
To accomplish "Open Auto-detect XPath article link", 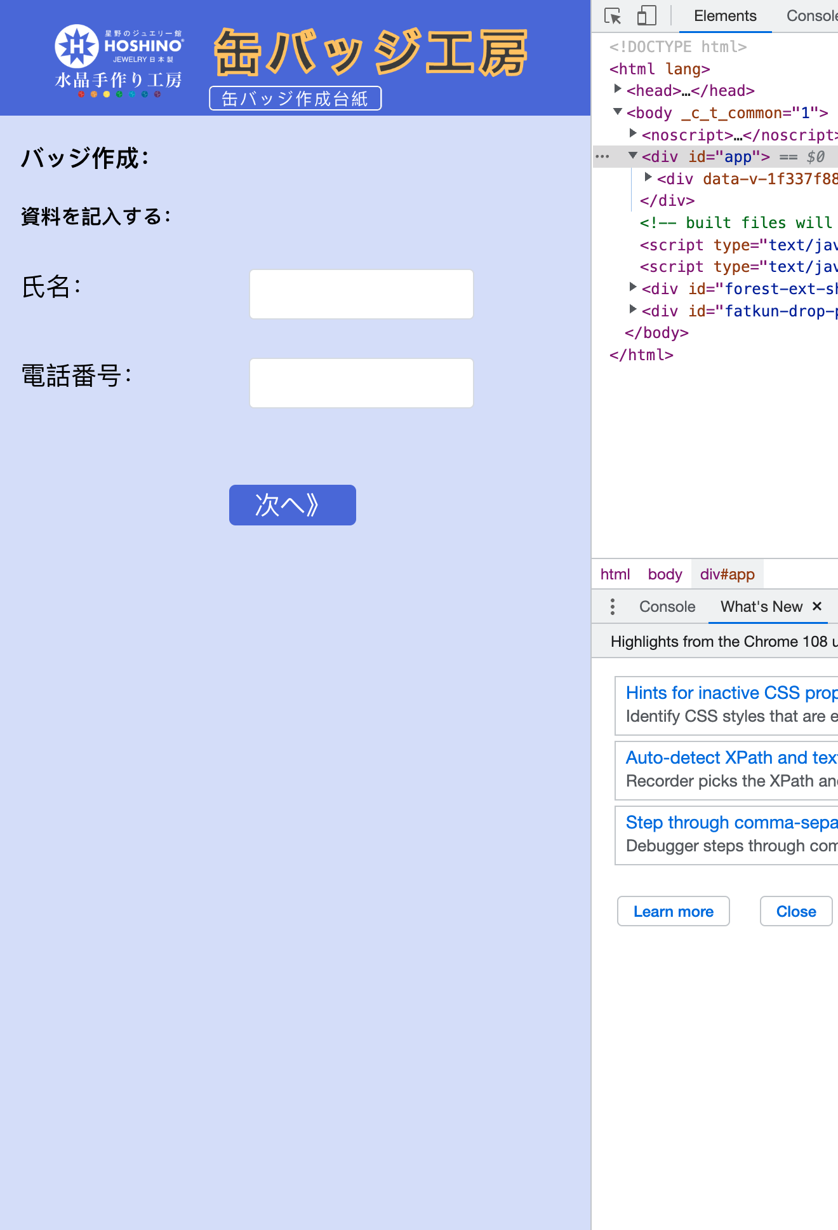I will coord(731,757).
